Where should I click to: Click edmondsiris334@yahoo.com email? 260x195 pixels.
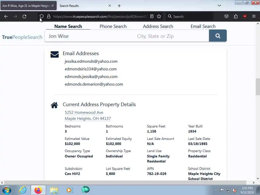(91, 69)
